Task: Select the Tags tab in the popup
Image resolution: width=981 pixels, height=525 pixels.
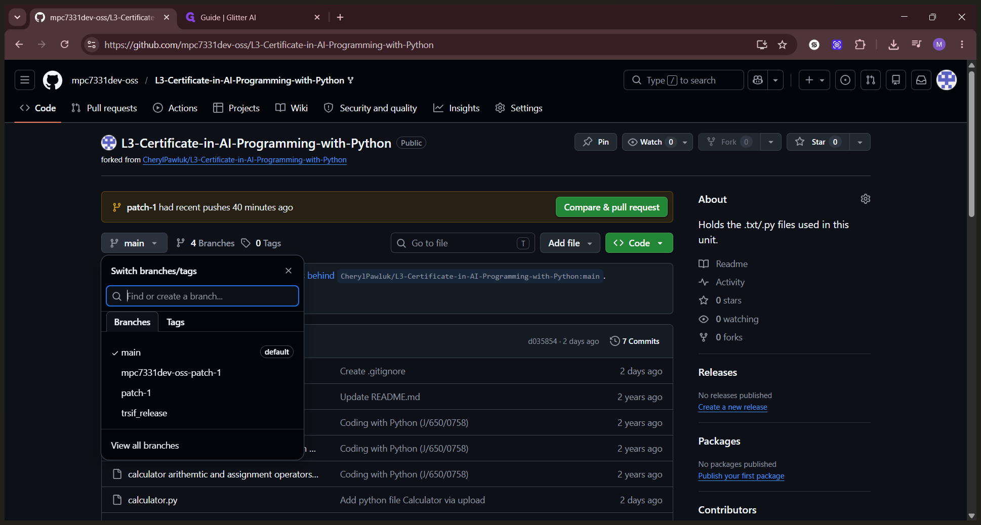Action: point(175,322)
